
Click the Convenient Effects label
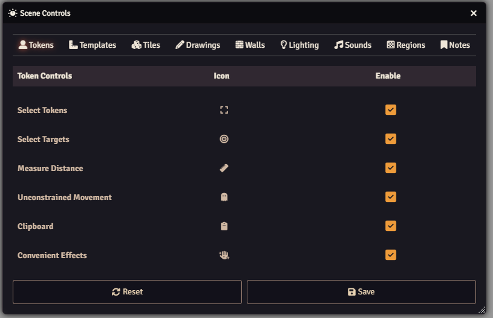(52, 256)
